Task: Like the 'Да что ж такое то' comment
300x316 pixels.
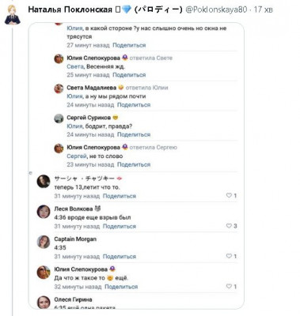Action: point(229,286)
